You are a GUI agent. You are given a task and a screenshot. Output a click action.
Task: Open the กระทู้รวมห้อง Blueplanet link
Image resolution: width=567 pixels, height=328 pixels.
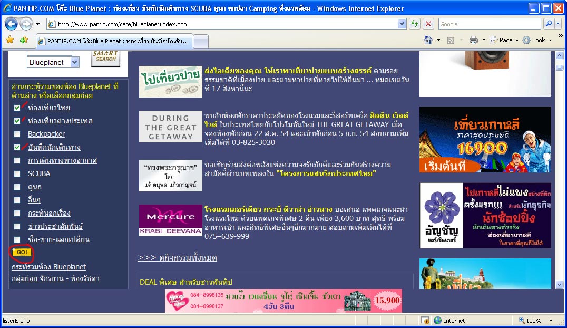(x=48, y=267)
